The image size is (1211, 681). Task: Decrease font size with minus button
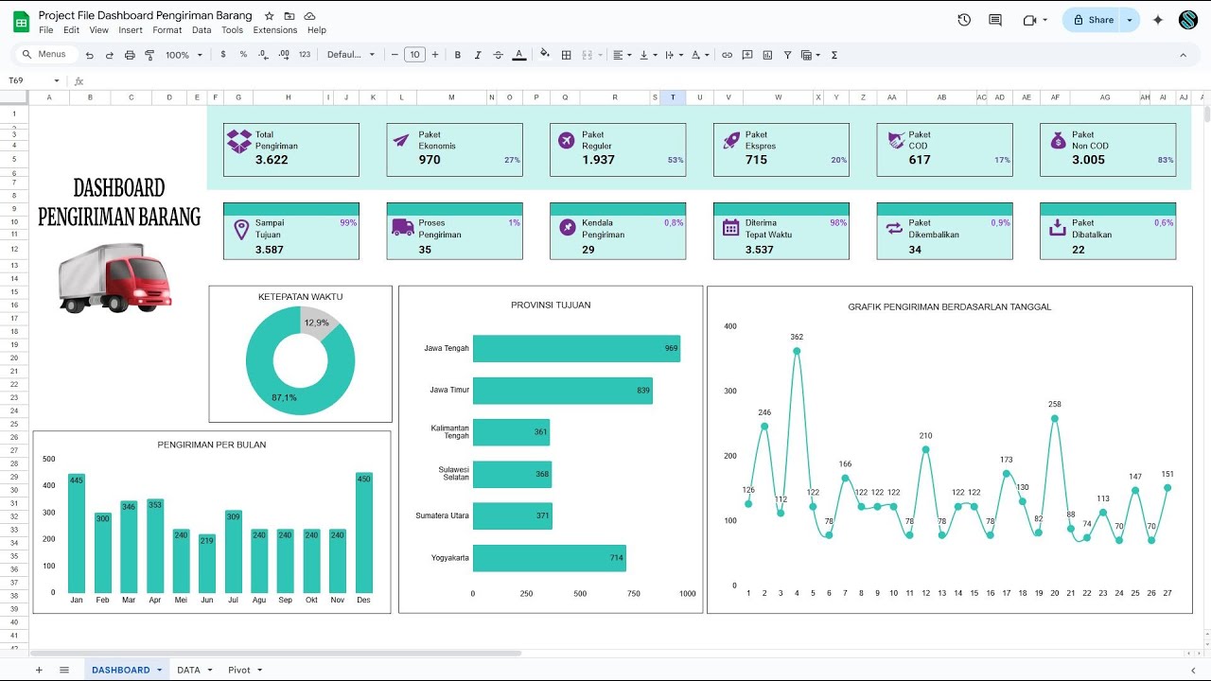click(x=395, y=55)
